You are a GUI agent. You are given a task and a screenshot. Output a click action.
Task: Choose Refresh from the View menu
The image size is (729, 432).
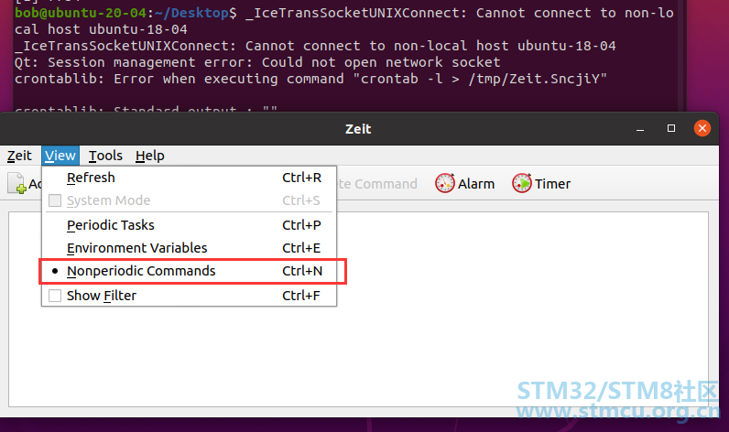pyautogui.click(x=190, y=178)
